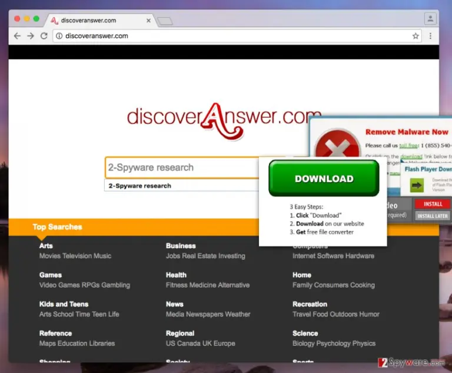
Task: Click the browser back arrow
Action: click(x=17, y=36)
